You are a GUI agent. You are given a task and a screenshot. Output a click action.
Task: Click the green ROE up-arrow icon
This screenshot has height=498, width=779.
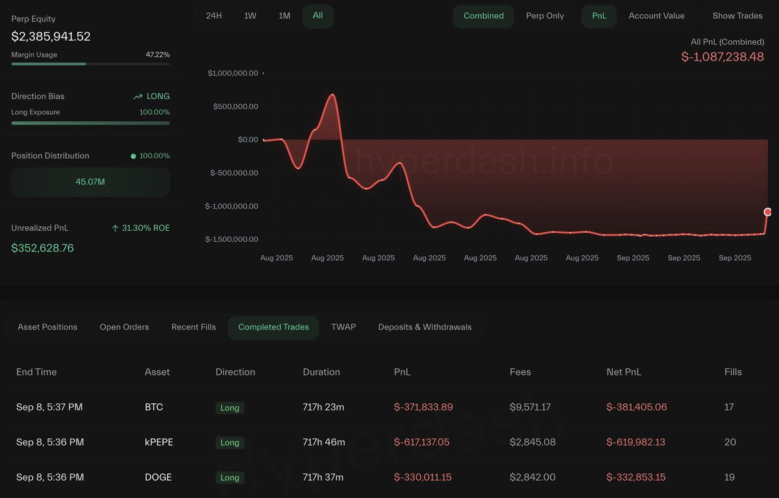tap(116, 228)
